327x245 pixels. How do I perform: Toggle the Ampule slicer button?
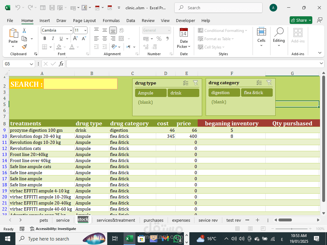(x=151, y=93)
